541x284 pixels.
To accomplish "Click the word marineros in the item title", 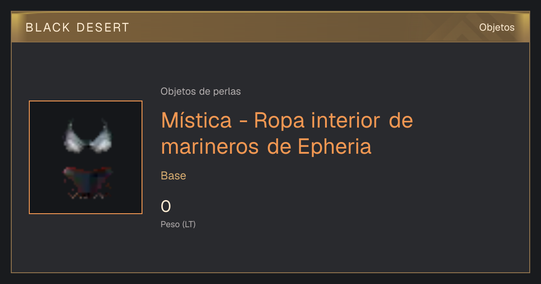I will [210, 147].
